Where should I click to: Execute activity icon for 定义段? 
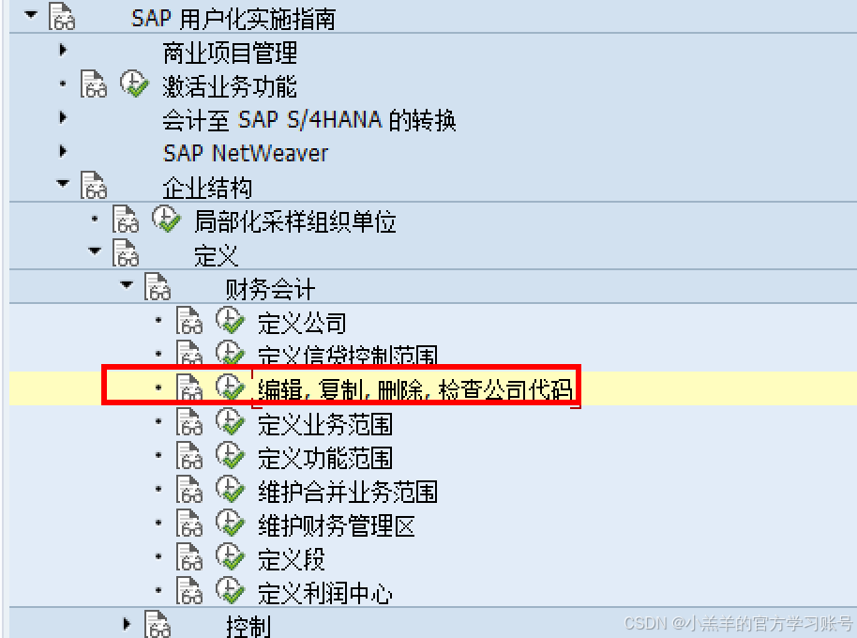230,557
